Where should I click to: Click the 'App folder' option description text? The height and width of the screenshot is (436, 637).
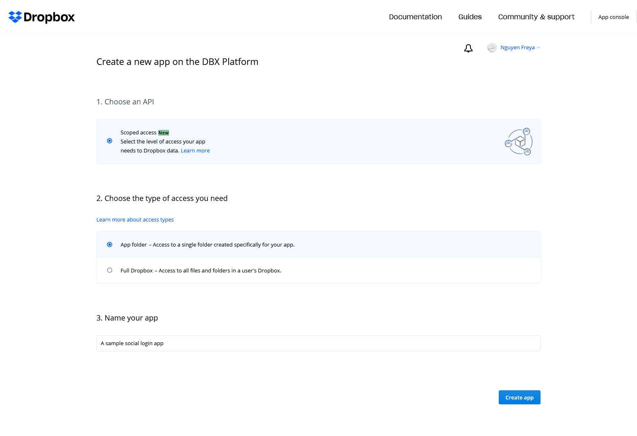click(208, 245)
